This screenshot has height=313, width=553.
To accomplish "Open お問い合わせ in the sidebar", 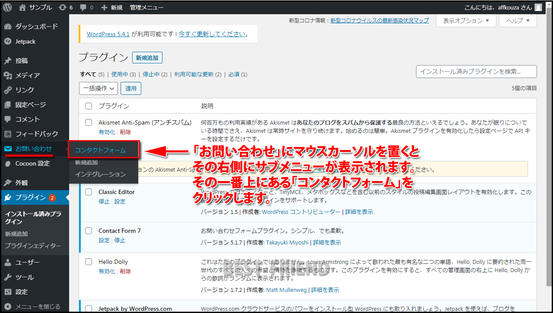I will 35,149.
